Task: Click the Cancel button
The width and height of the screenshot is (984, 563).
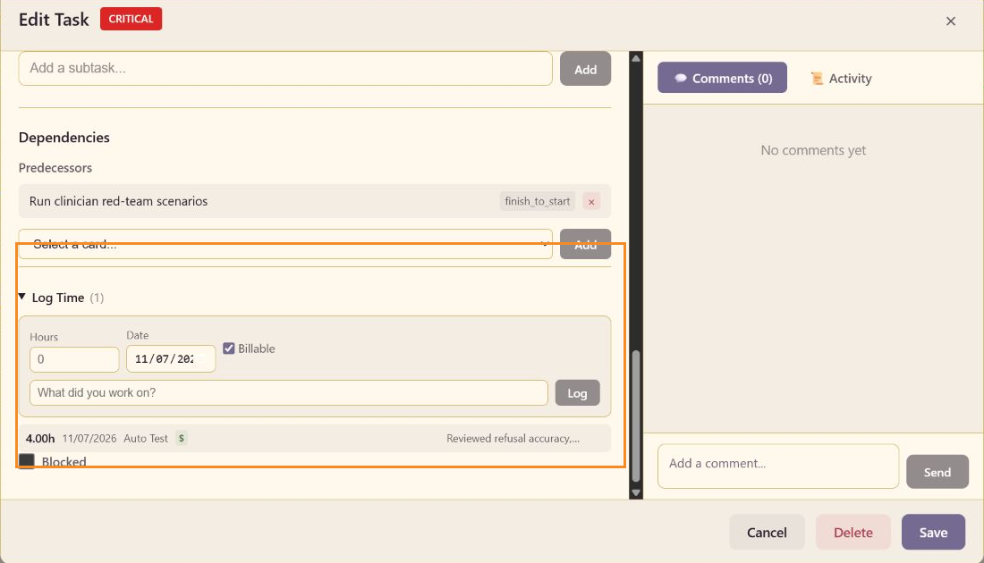Action: [767, 533]
